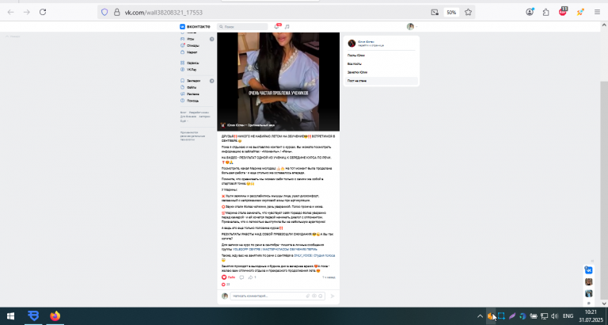This screenshot has width=608, height=325.
Task: Open the tracking protection shield icon
Action: coord(104,12)
